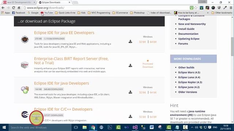Open the browser home page icon
The image size is (234, 131).
(x=19, y=8)
